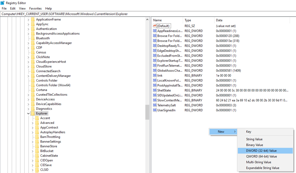Open the File menu
This screenshot has height=173, width=296.
4,8
